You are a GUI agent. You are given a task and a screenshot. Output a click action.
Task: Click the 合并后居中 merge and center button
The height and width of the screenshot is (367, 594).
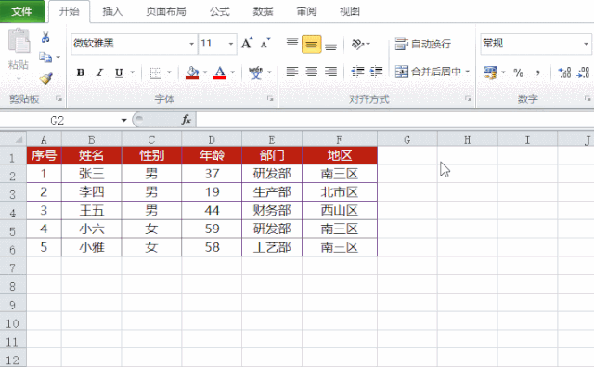428,72
